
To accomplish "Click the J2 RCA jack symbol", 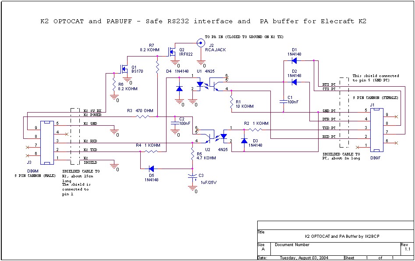I will 201,43.
